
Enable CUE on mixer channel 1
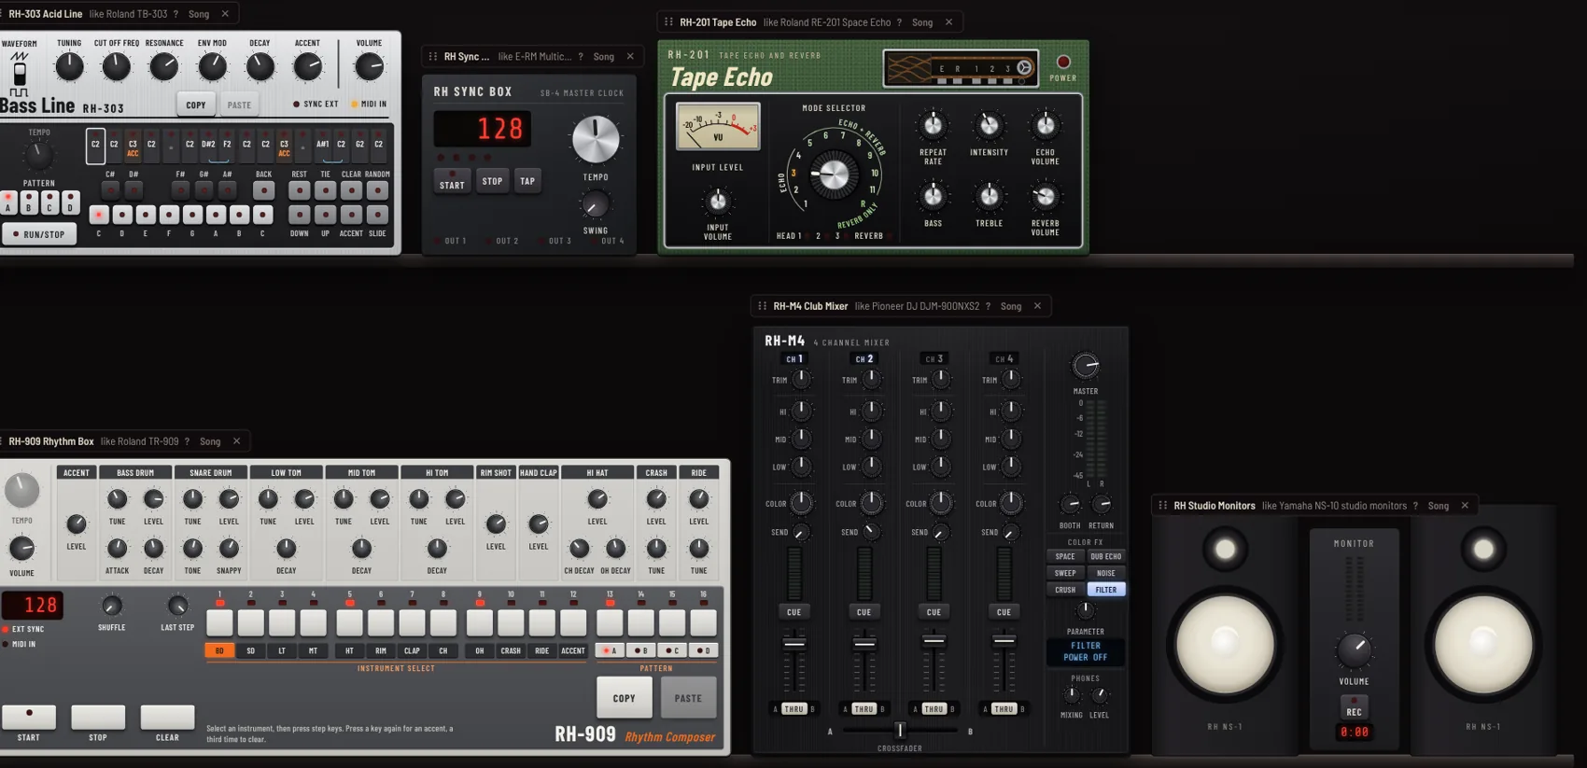793,612
